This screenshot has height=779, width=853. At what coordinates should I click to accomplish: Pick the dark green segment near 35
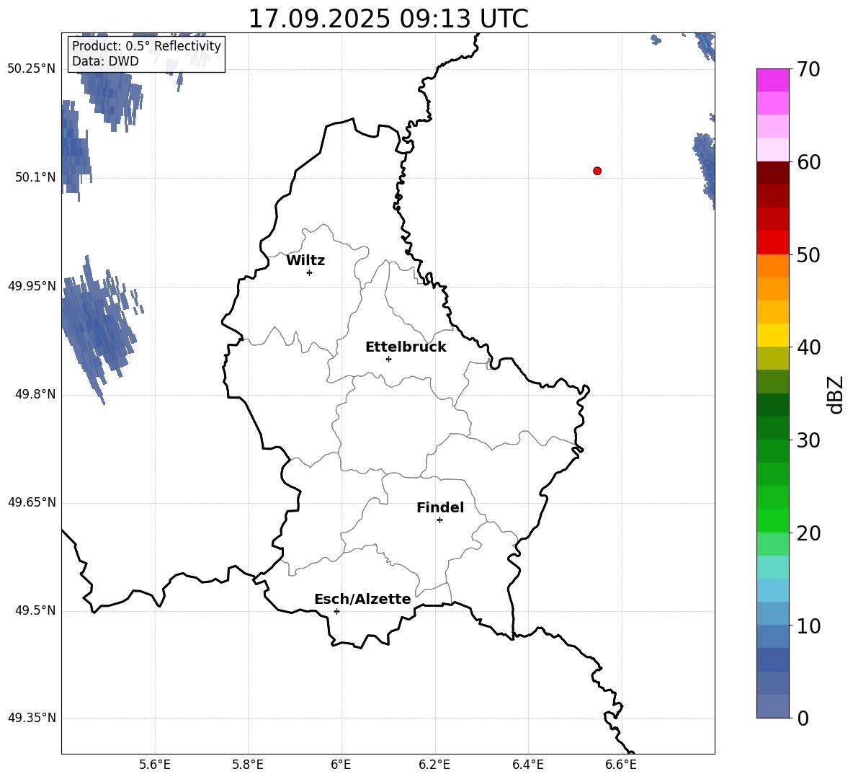(773, 405)
